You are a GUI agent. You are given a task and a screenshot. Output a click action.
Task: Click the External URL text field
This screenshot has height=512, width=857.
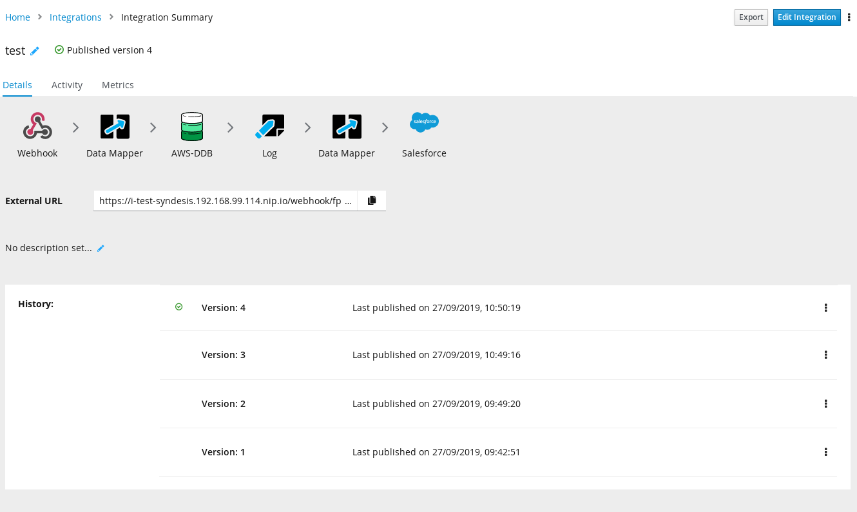[226, 201]
